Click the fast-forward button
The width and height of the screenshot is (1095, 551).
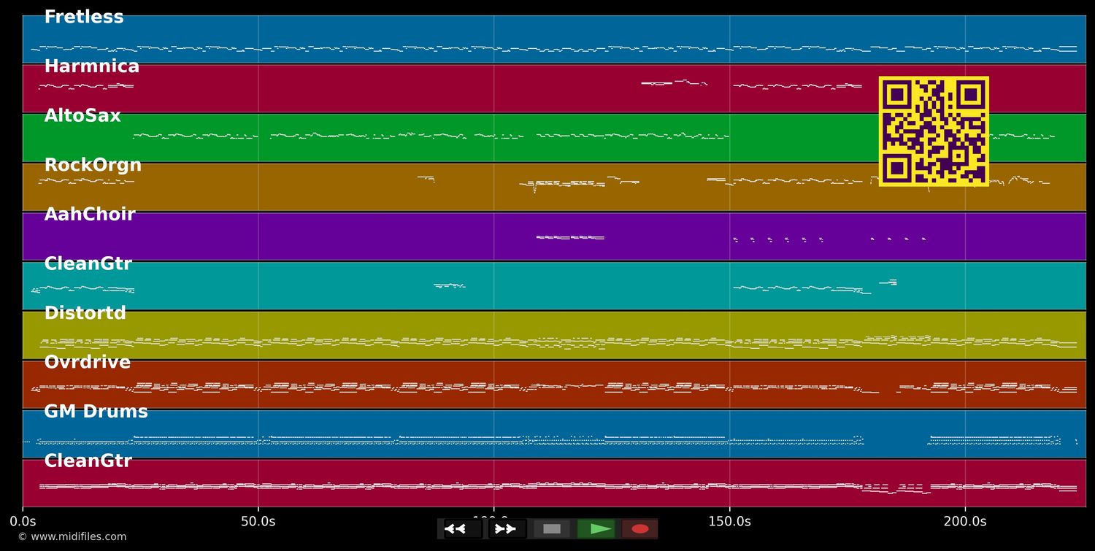(507, 529)
